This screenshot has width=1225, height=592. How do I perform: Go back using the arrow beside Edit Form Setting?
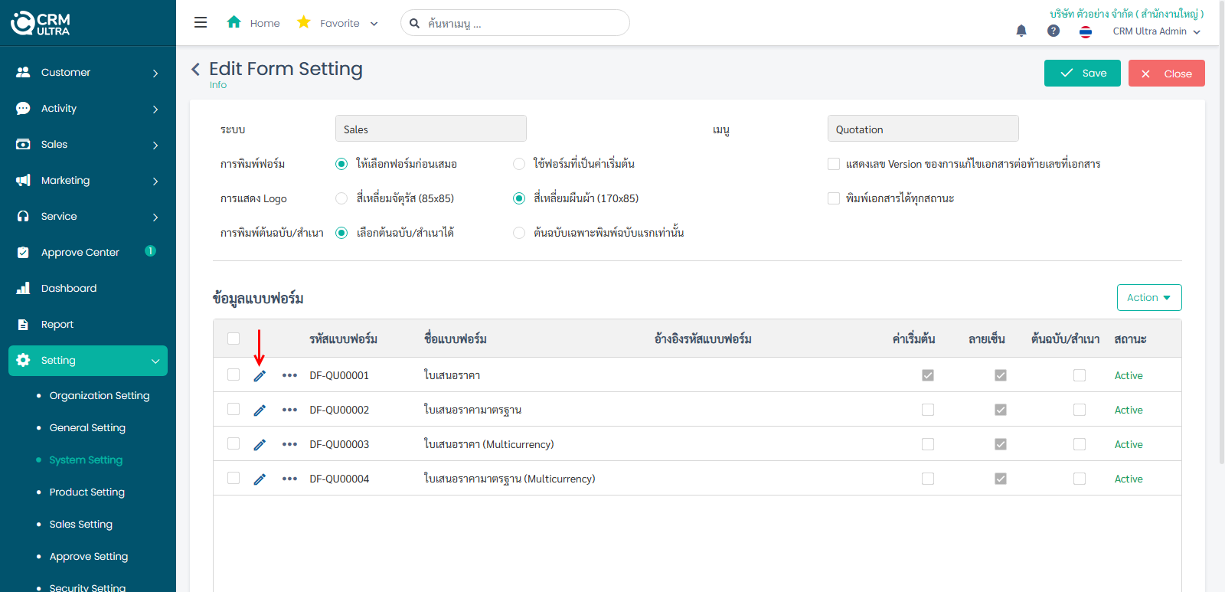196,70
